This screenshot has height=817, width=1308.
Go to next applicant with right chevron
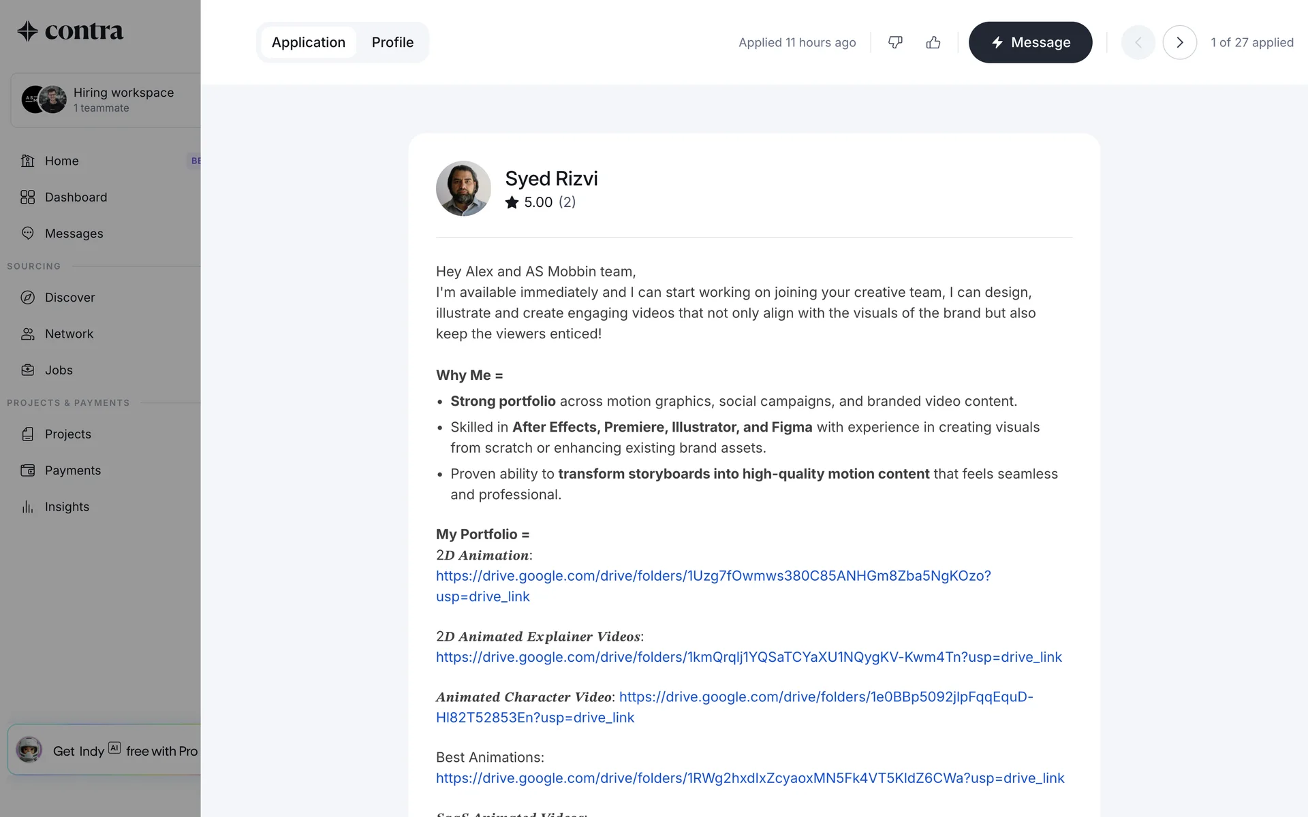pyautogui.click(x=1179, y=42)
